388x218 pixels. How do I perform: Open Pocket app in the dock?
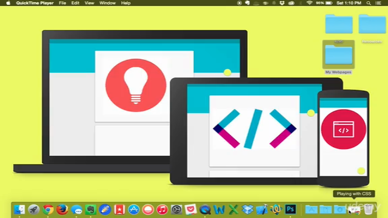190,210
